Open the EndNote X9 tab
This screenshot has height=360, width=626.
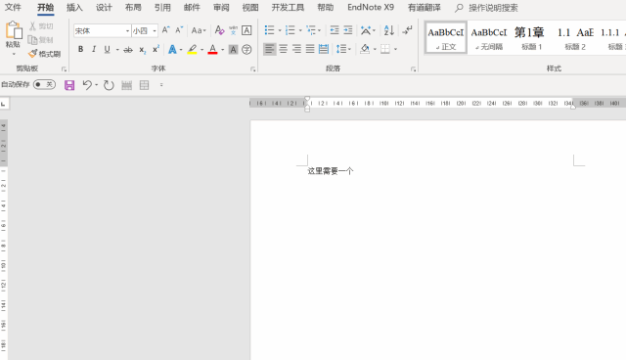(371, 8)
